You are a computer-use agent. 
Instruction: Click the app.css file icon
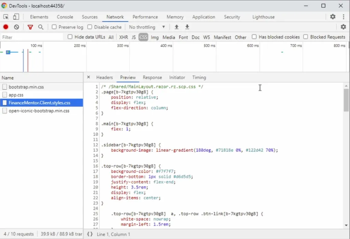[x=4, y=95]
